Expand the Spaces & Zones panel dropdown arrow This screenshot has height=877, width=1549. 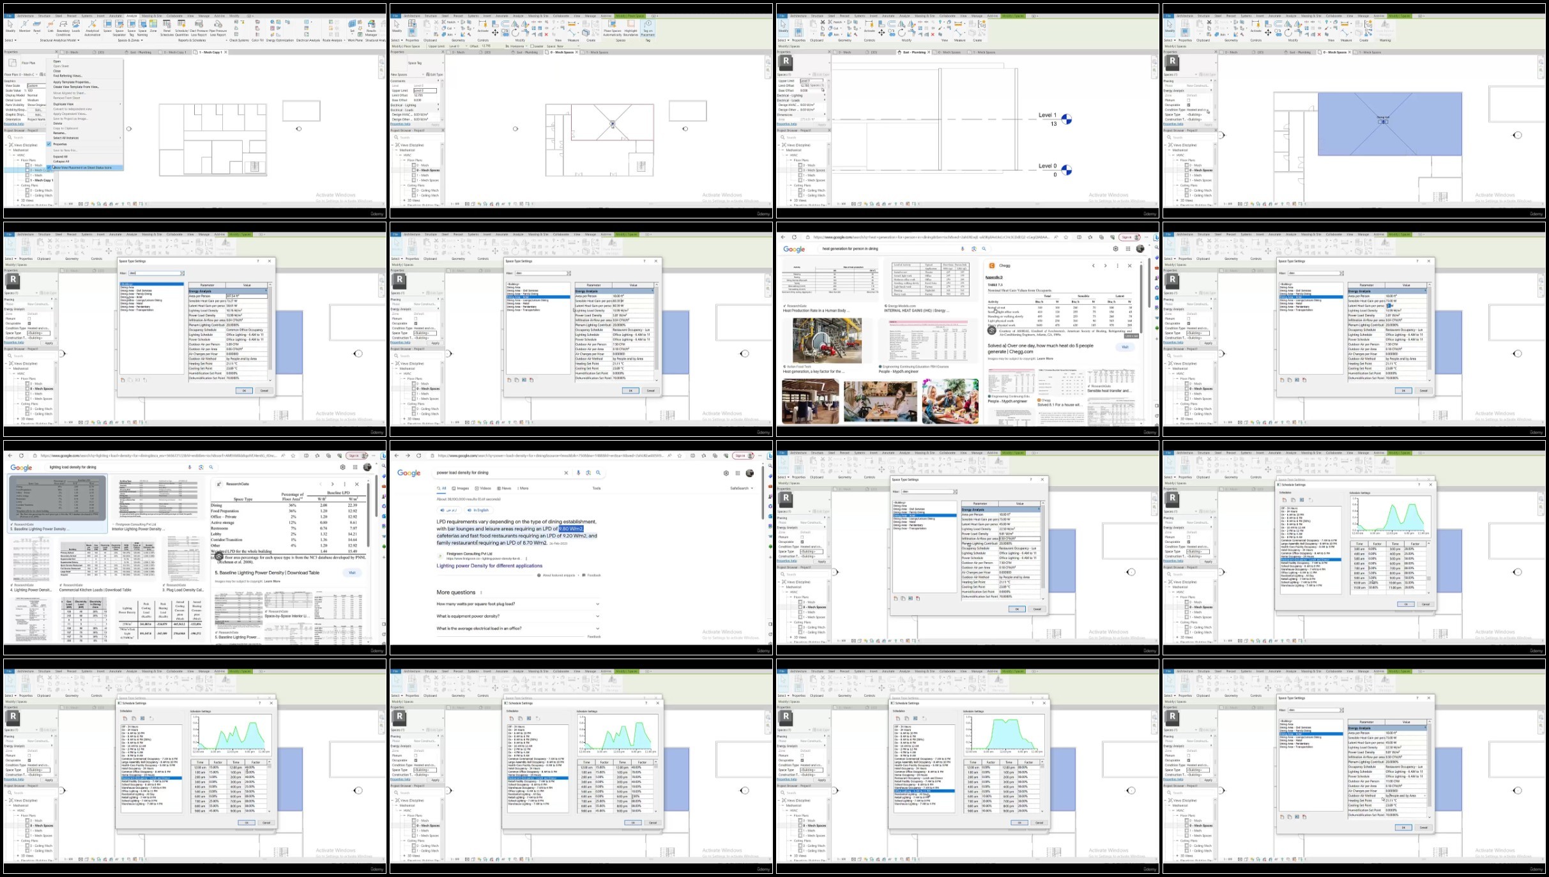[x=142, y=40]
